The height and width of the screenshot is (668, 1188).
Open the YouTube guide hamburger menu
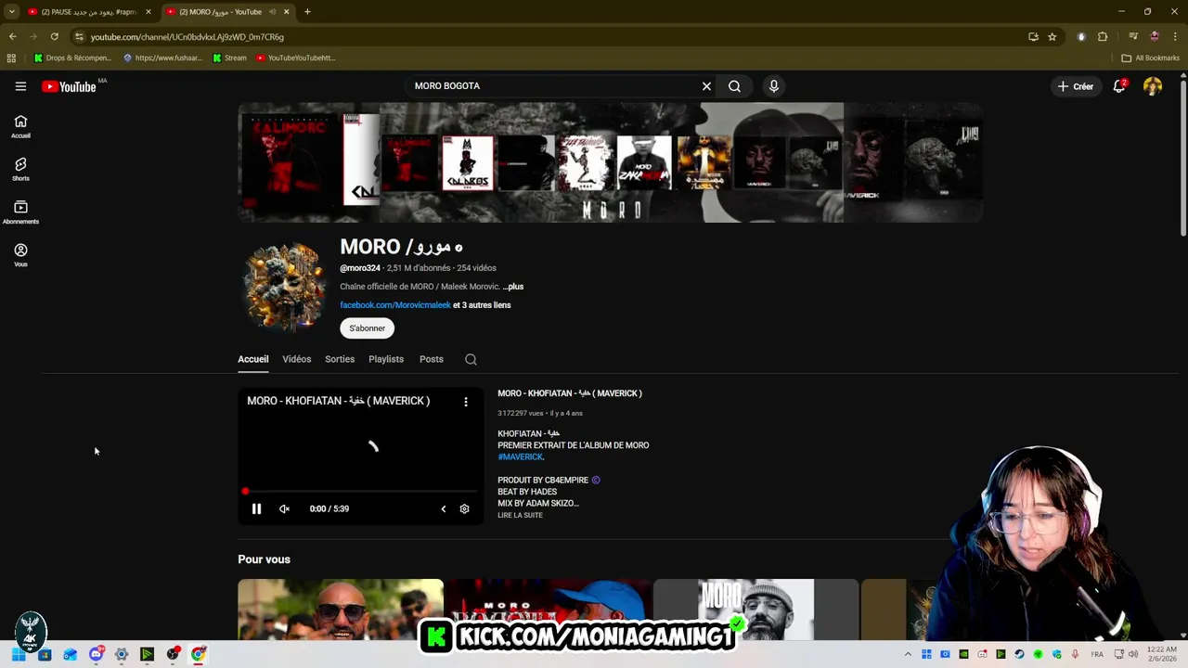click(20, 86)
